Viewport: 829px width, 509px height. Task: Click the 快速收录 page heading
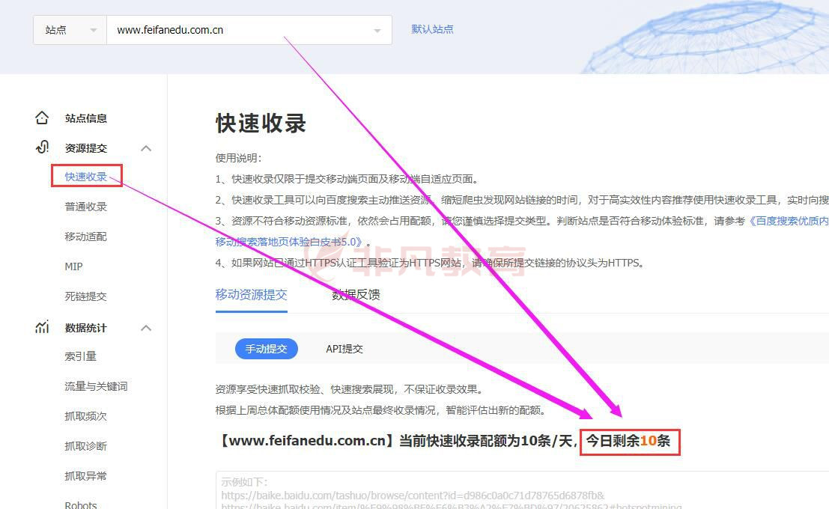[x=261, y=124]
